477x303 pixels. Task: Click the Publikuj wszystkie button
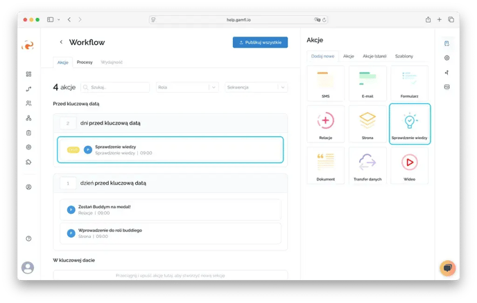tap(260, 42)
